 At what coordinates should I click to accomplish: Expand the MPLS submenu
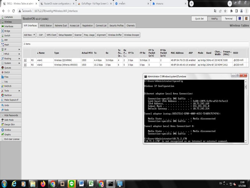pos(11,54)
